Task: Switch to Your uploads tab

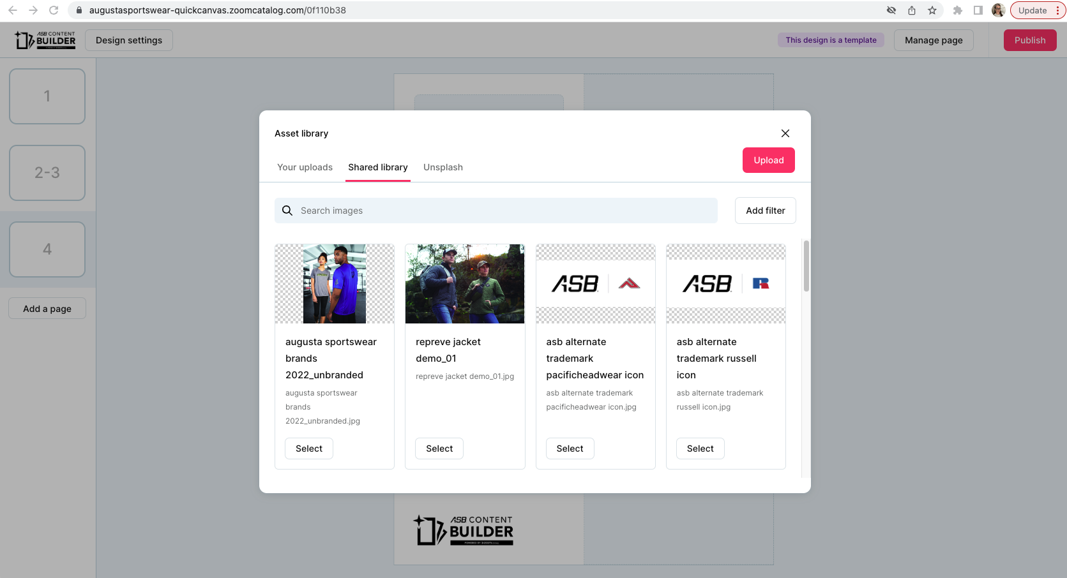Action: pyautogui.click(x=305, y=167)
